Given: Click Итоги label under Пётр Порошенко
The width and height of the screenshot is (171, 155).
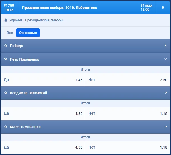Looking at the screenshot, I should click(85, 69).
